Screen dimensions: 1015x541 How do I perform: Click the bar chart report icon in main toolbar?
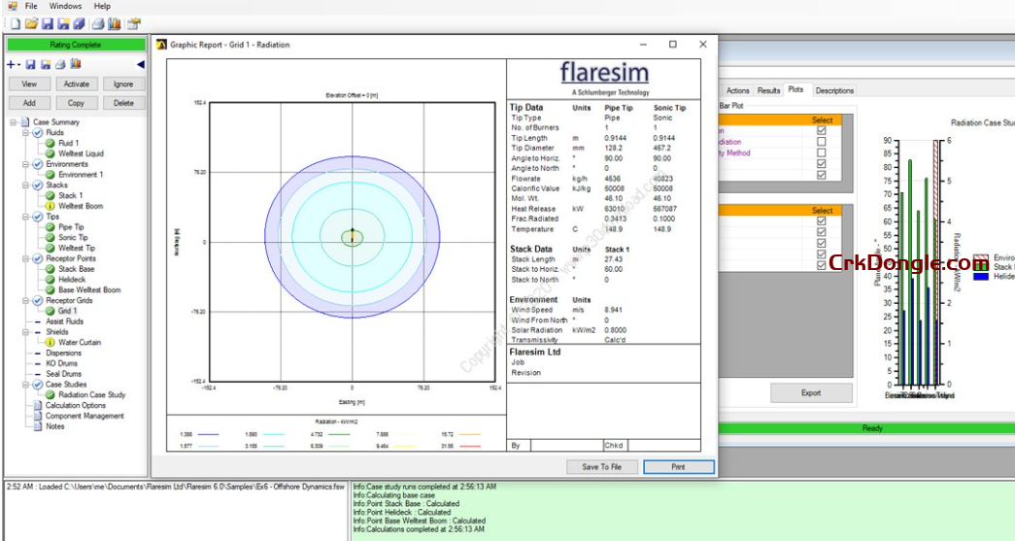pyautogui.click(x=115, y=24)
